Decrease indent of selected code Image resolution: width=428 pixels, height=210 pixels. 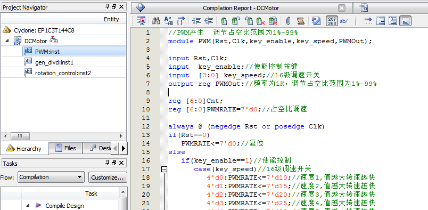point(209,21)
